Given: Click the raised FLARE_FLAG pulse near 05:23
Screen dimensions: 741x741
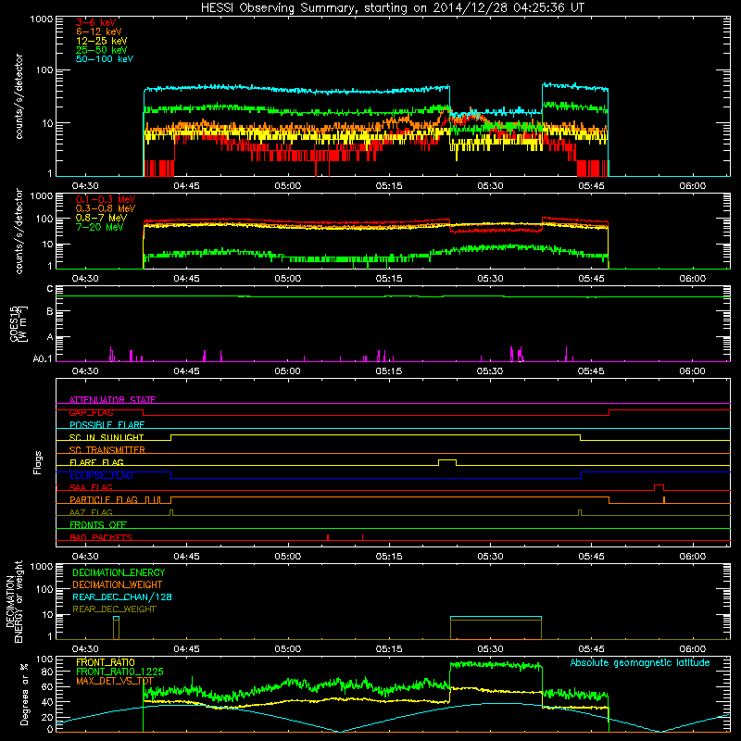Looking at the screenshot, I should coord(447,460).
